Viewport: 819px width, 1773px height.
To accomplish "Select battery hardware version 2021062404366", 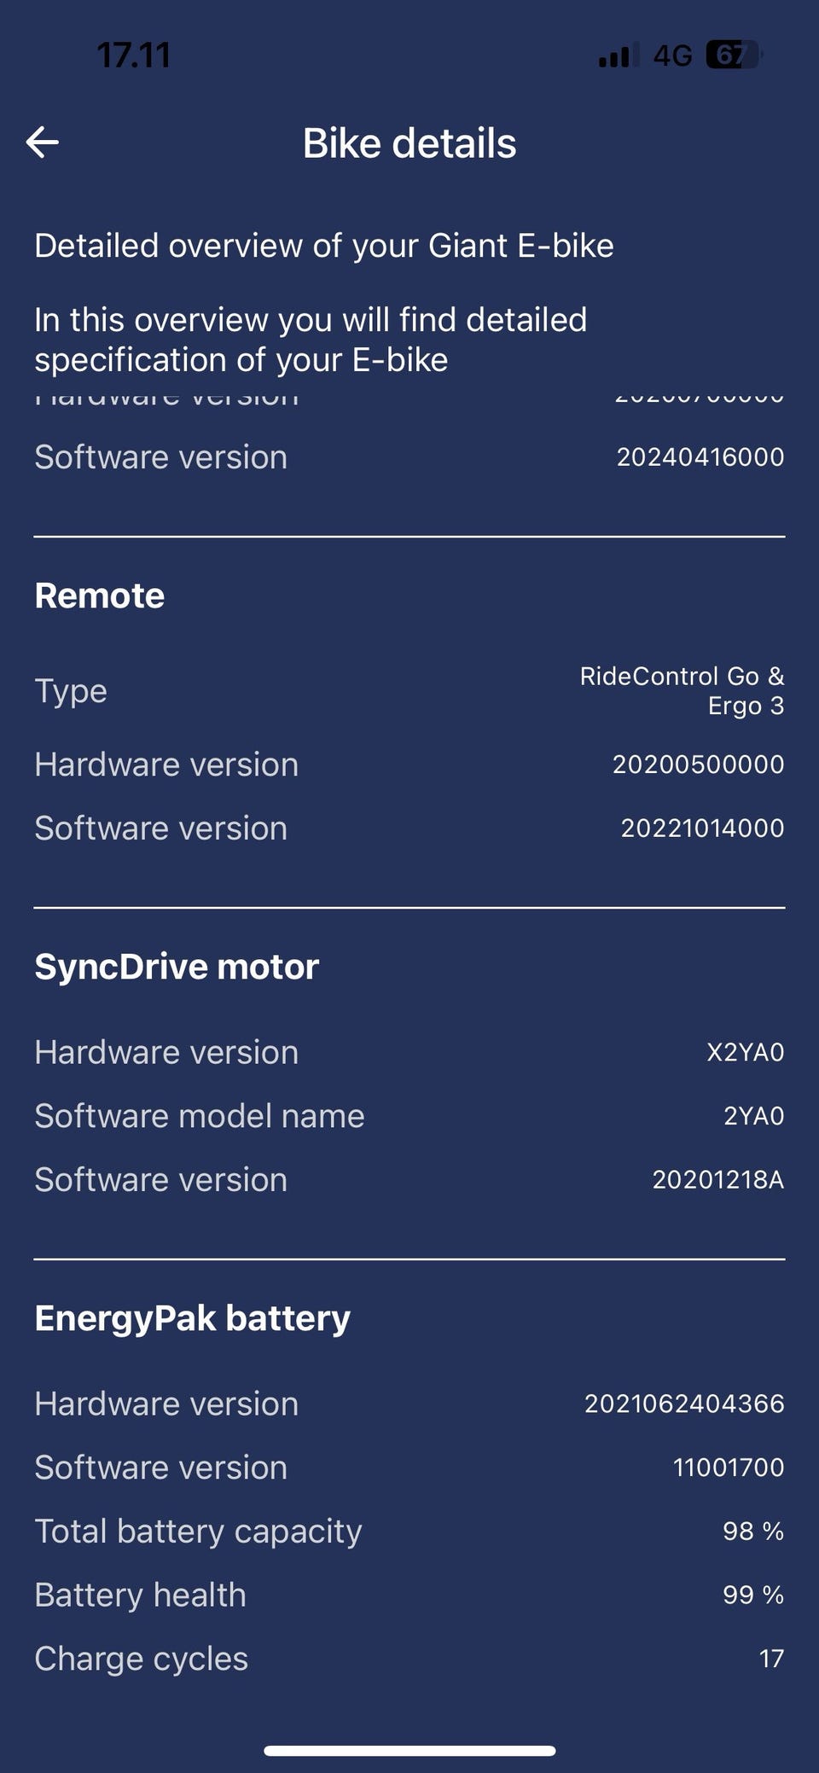I will click(x=684, y=1404).
